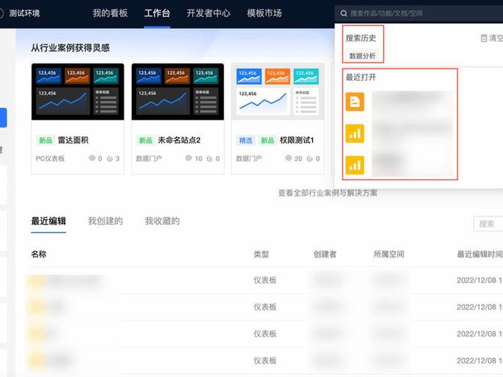503x377 pixels.
Task: Open the 未命名站点2 template thumbnail
Action: [x=178, y=92]
